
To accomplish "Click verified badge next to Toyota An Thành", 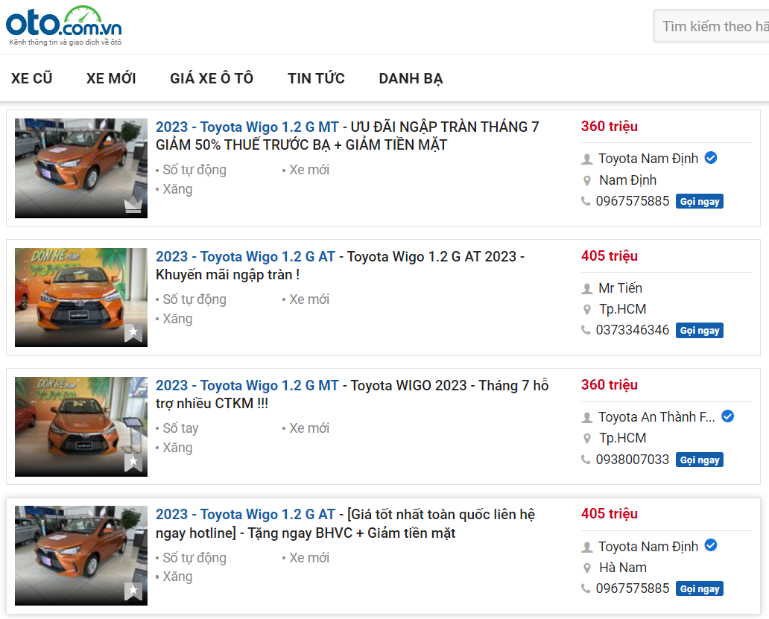I will point(727,416).
